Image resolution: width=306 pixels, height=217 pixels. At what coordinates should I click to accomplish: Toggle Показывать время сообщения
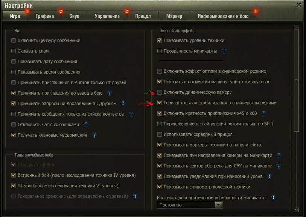click(14, 72)
